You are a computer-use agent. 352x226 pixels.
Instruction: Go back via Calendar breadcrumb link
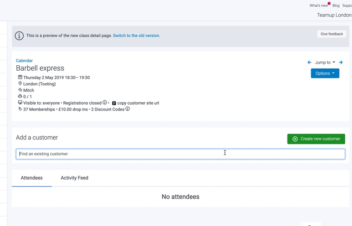point(24,61)
